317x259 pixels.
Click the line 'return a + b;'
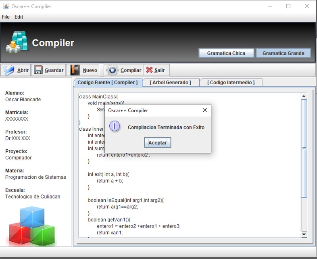pos(110,181)
